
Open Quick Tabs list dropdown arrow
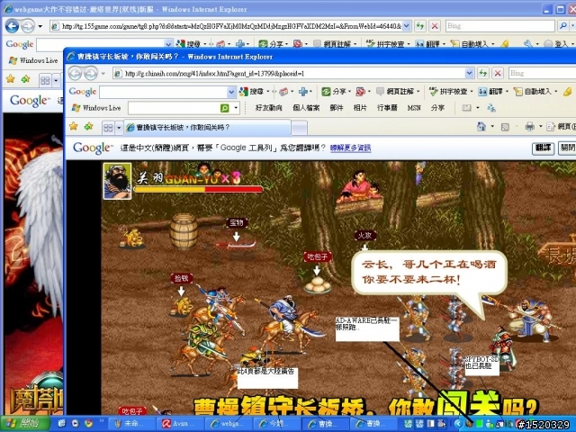pyautogui.click(x=119, y=128)
